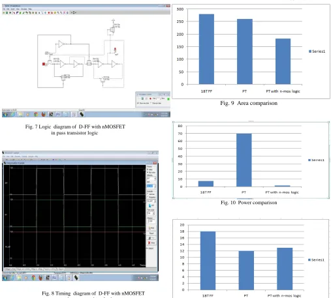Open the File menu in schematic editor
This screenshot has height=298, width=331.
(x=4, y=9)
